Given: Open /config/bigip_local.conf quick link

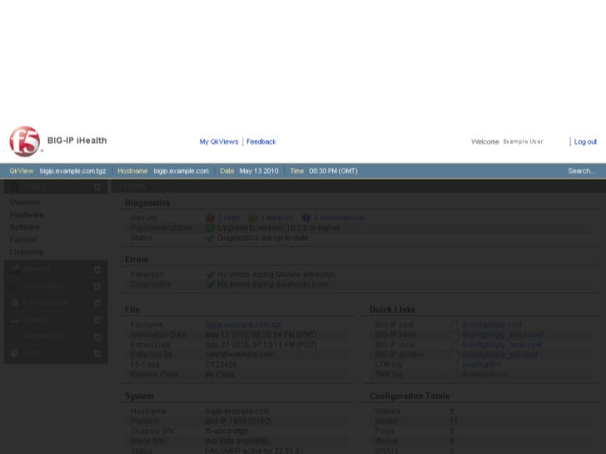Looking at the screenshot, I should pos(502,344).
